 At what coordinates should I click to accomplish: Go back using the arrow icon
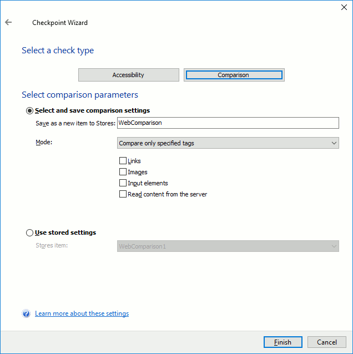8,22
